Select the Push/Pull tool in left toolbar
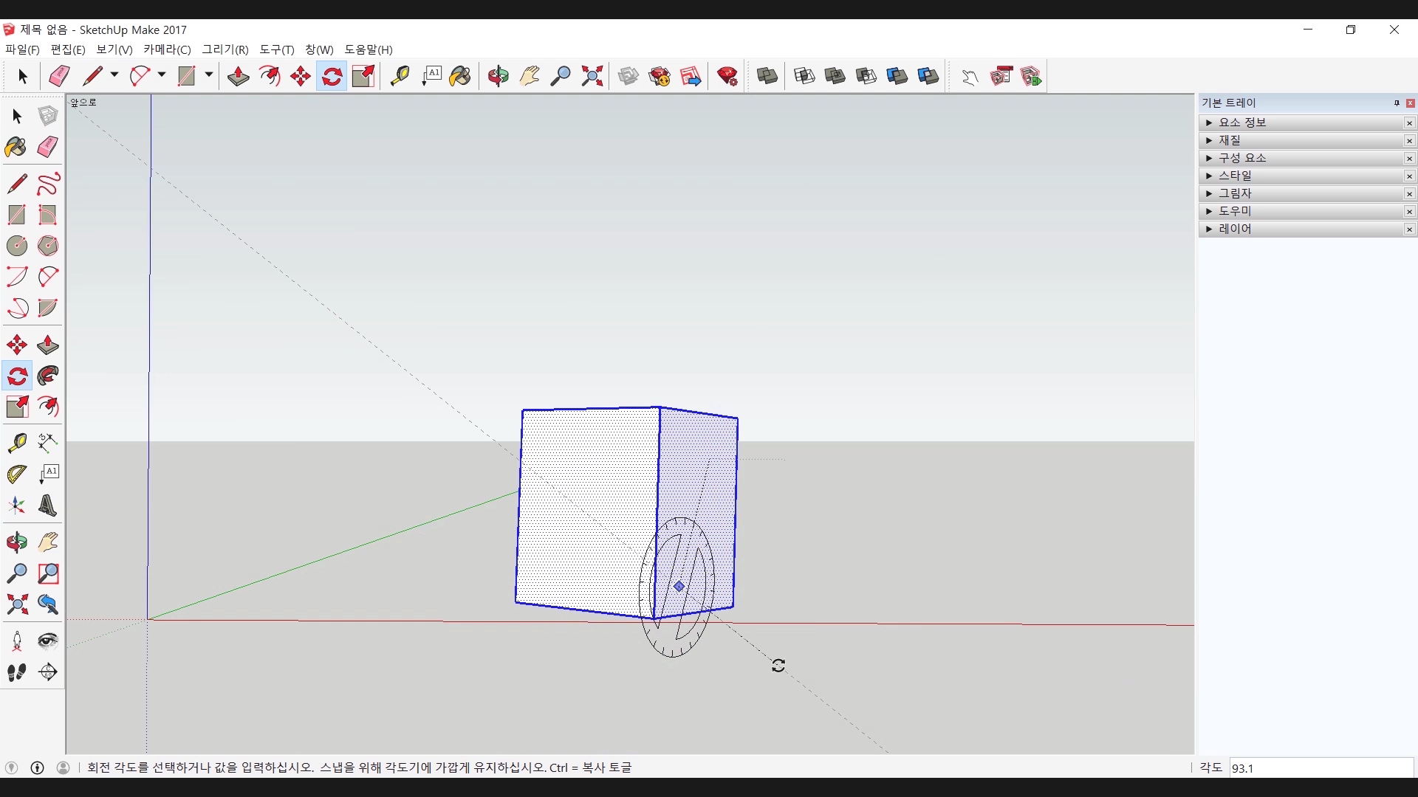This screenshot has height=797, width=1418. click(x=48, y=345)
